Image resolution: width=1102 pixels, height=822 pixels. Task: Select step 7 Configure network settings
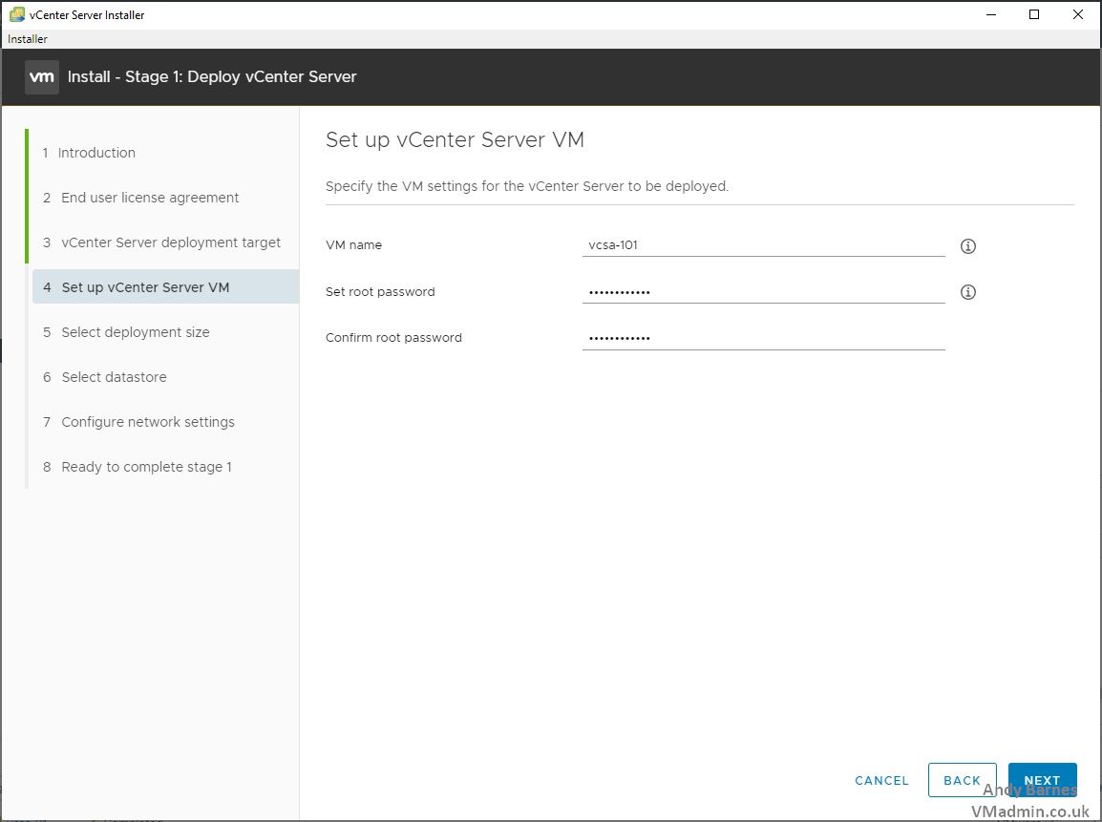pos(139,422)
